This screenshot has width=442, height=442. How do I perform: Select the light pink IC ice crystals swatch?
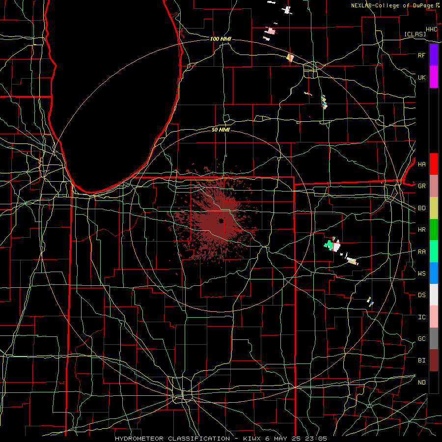(x=434, y=317)
